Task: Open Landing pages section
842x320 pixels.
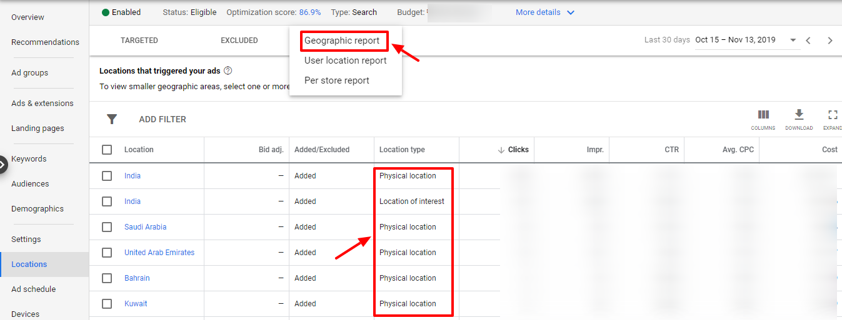Action: (38, 128)
